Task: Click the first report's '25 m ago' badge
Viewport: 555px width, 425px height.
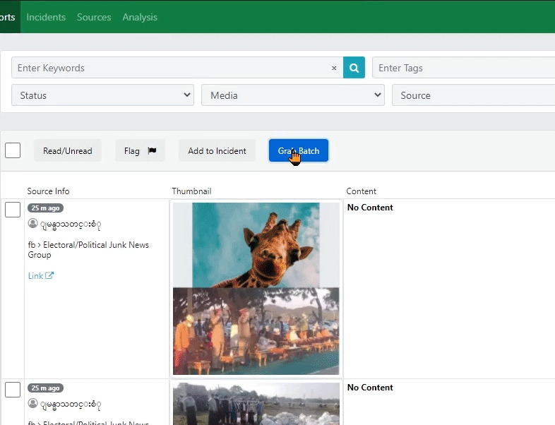Action: 45,208
